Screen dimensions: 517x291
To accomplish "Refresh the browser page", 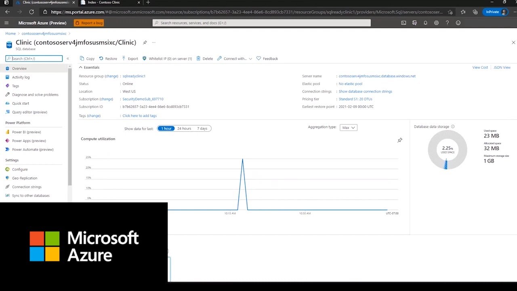I will (32, 12).
